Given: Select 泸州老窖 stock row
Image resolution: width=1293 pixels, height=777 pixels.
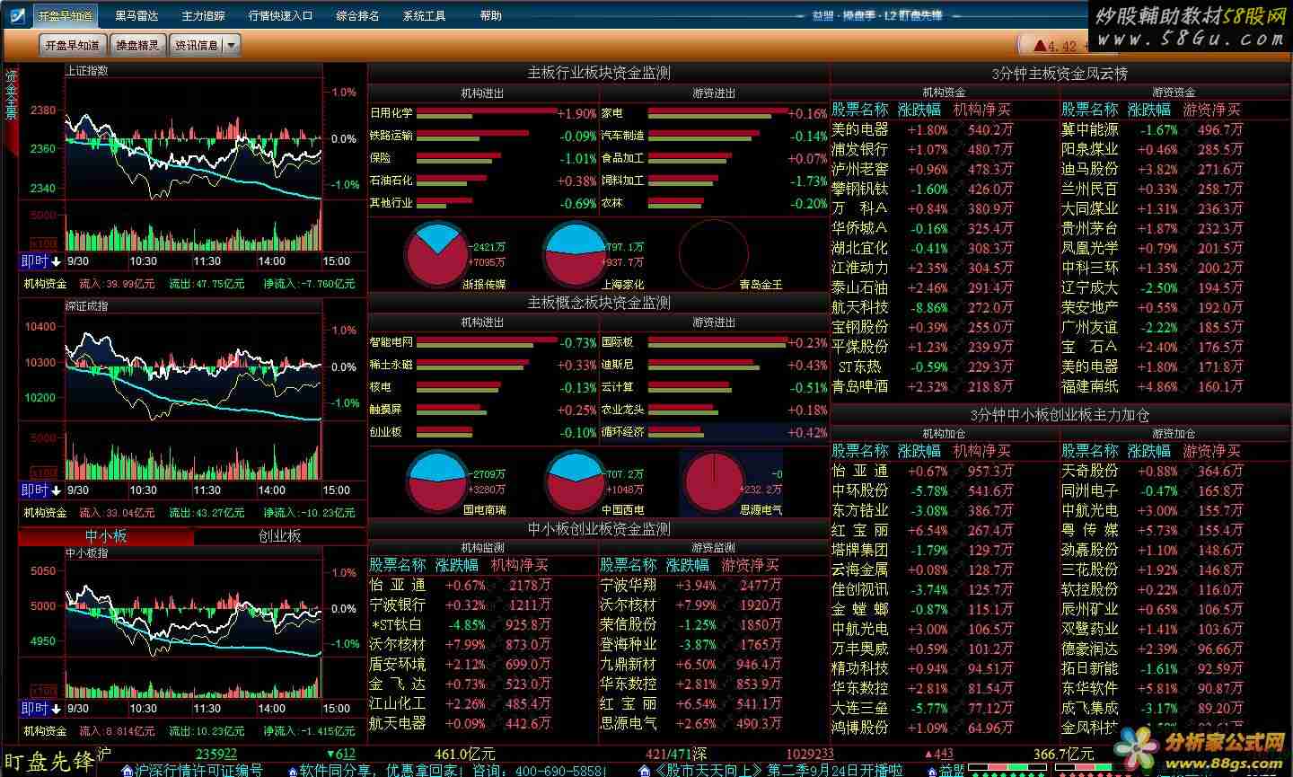Looking at the screenshot, I should [x=945, y=169].
